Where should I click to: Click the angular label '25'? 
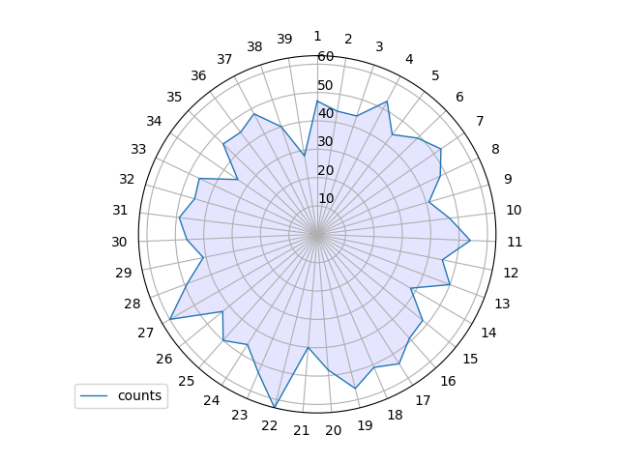tap(187, 381)
